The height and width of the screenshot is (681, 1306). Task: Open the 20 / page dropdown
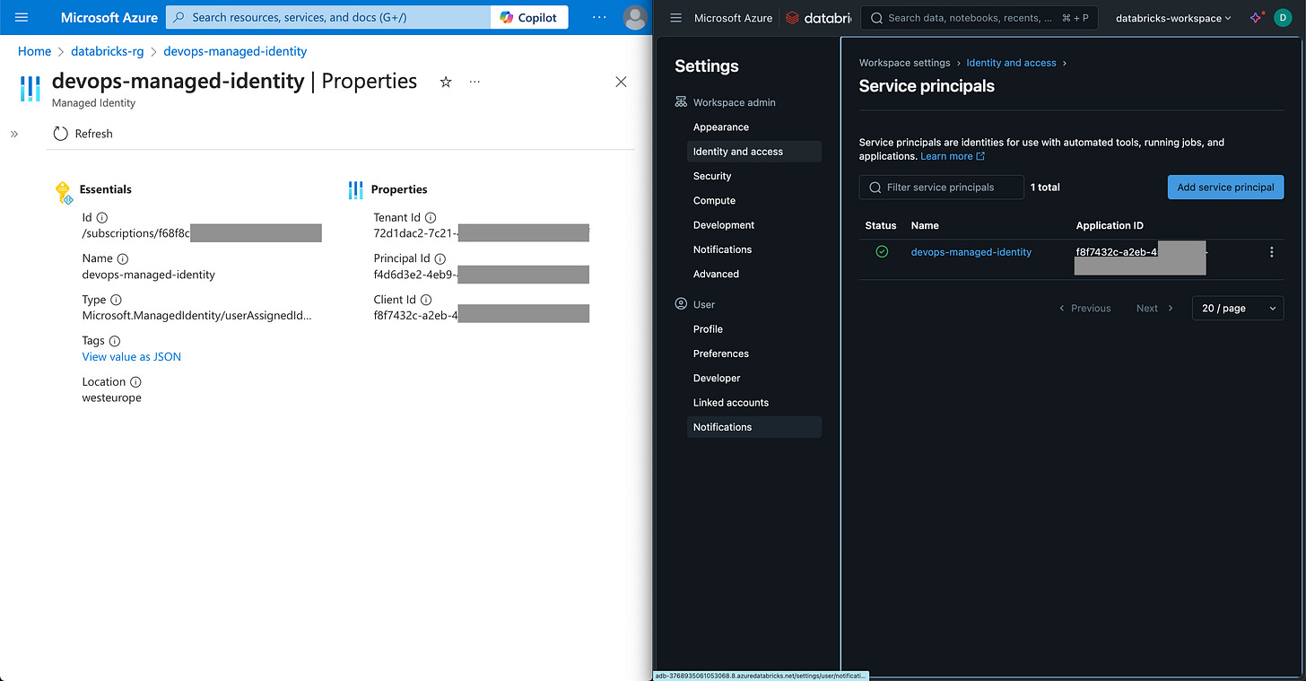[x=1238, y=308]
